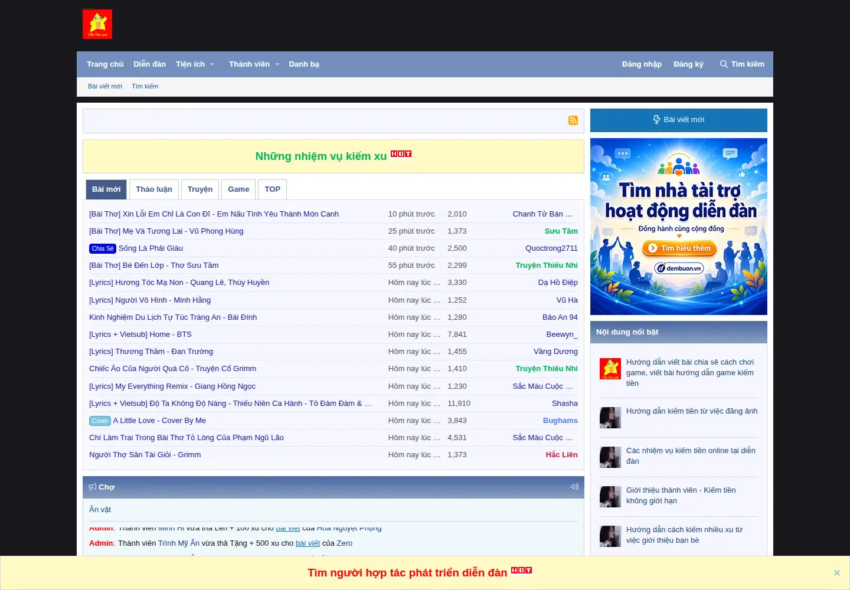Click the lightning icon in Bài viết mới button
This screenshot has height=590, width=850.
click(x=657, y=120)
